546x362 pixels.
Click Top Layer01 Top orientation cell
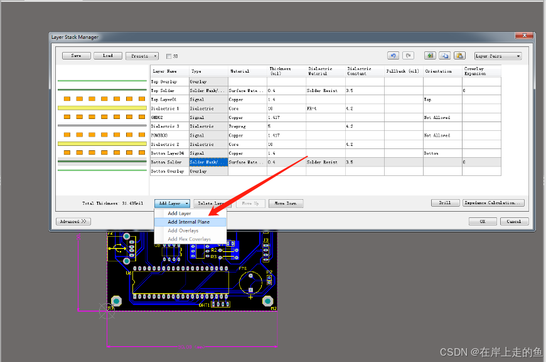click(x=442, y=100)
